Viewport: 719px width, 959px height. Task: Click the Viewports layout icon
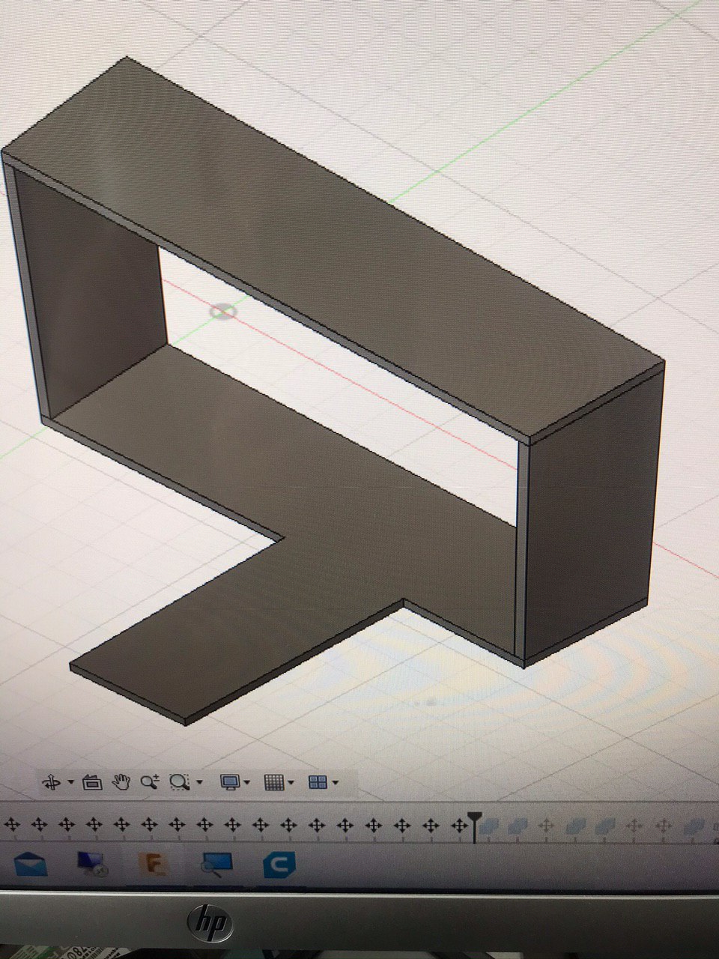318,782
